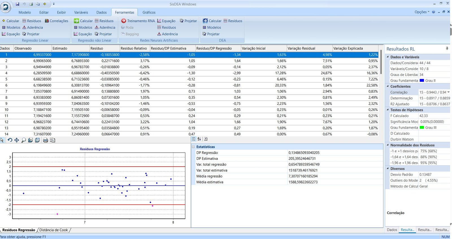The image size is (452, 239).
Task: Click the rotate arrow chart tool
Action: (10, 140)
